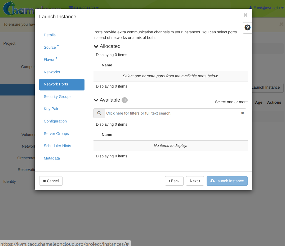The height and width of the screenshot is (246, 285).
Task: Collapse the Allocated section chevron
Action: coord(96,46)
